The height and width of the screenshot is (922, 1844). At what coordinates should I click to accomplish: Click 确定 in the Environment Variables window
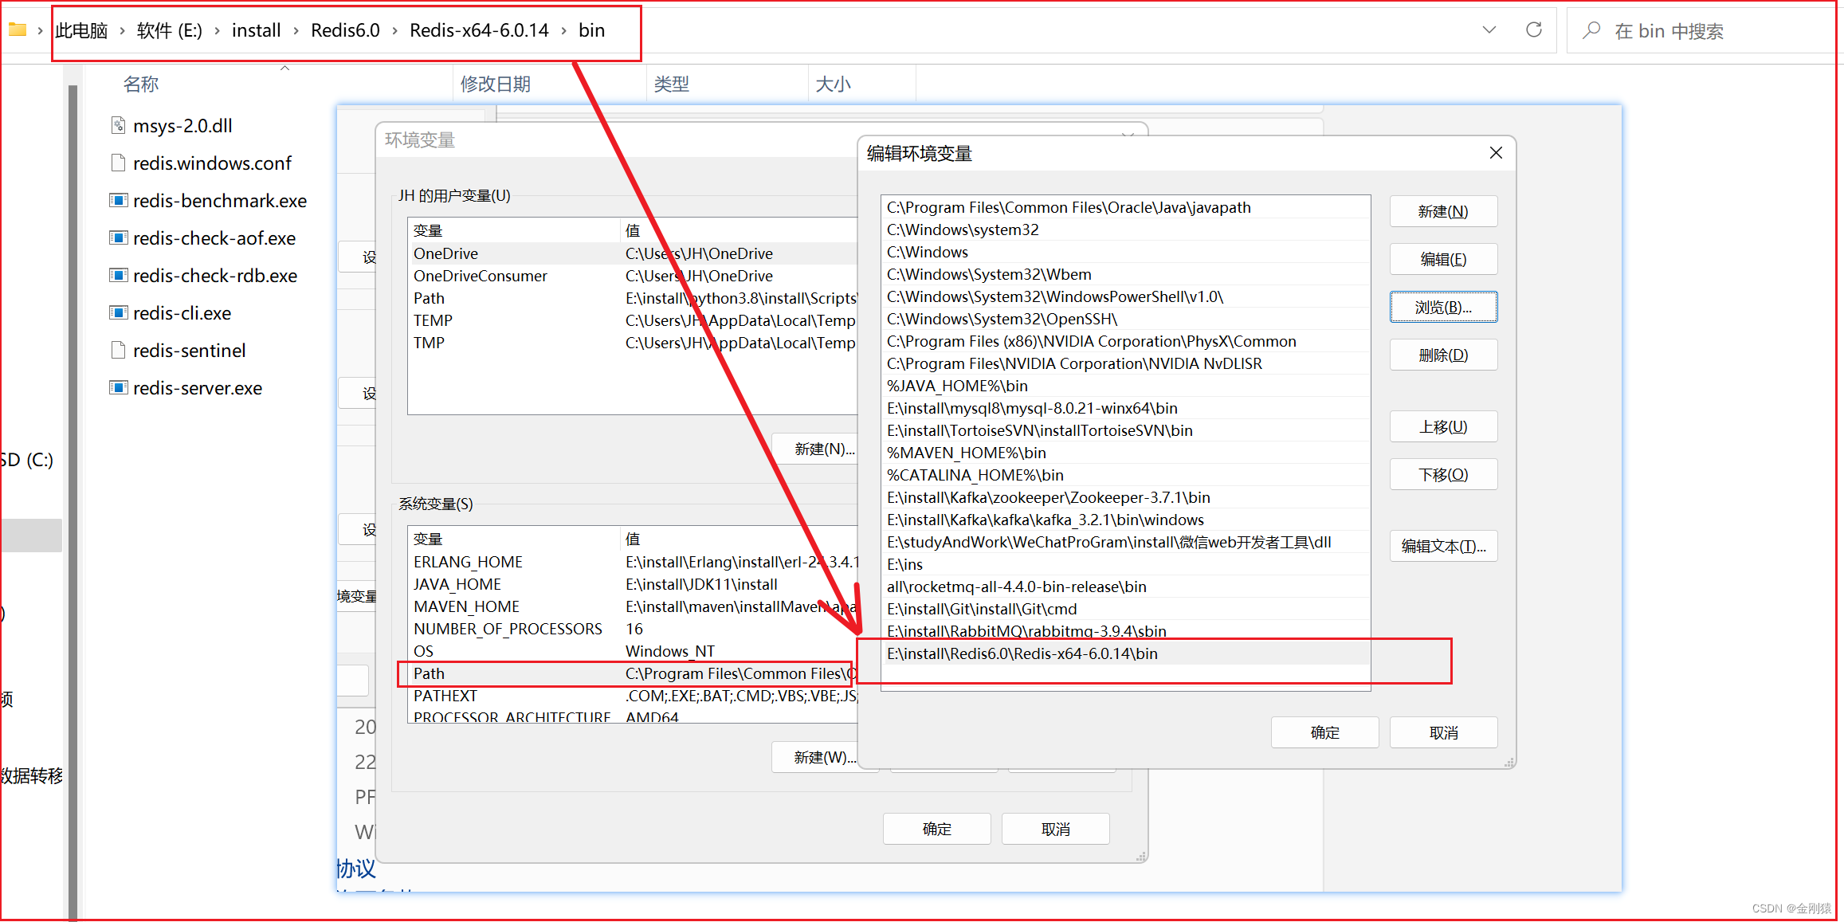coord(936,829)
